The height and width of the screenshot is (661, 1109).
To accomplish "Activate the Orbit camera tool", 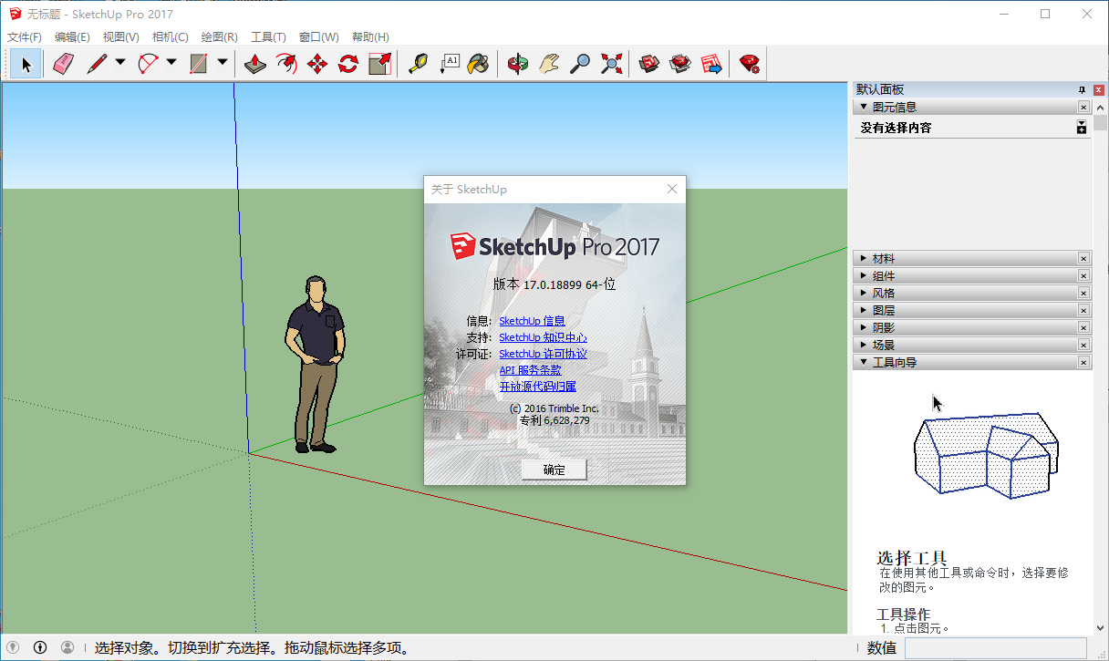I will pyautogui.click(x=518, y=64).
